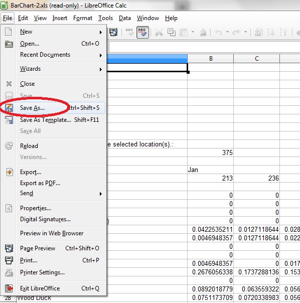Close the File menu by clicking File

coord(8,18)
